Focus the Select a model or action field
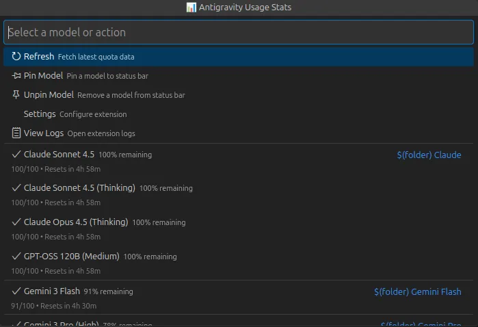This screenshot has height=327, width=478. coord(239,32)
